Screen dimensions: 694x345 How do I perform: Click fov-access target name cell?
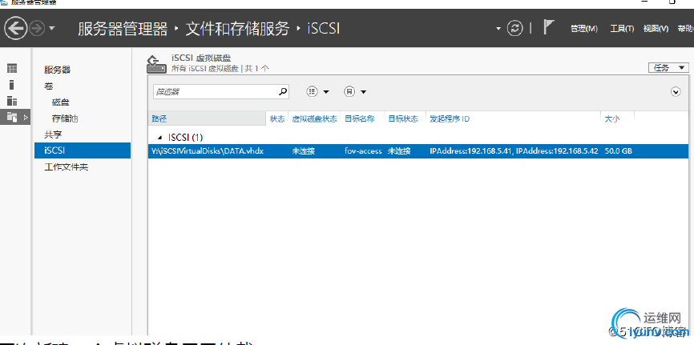click(x=363, y=150)
